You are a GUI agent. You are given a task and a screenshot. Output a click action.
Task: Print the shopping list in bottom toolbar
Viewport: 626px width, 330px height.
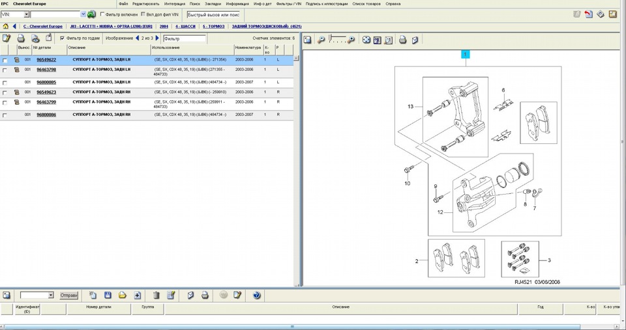coord(205,295)
